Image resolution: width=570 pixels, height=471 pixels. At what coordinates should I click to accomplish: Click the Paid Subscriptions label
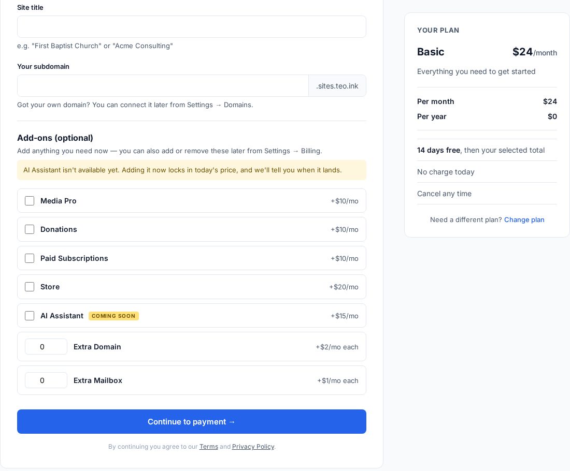coord(74,258)
